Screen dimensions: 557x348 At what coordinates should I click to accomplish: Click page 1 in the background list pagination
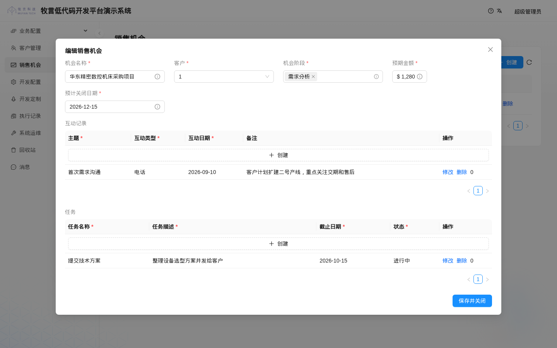point(518,126)
